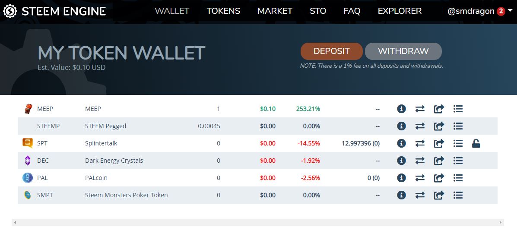Click the Splintertalk name text

101,143
